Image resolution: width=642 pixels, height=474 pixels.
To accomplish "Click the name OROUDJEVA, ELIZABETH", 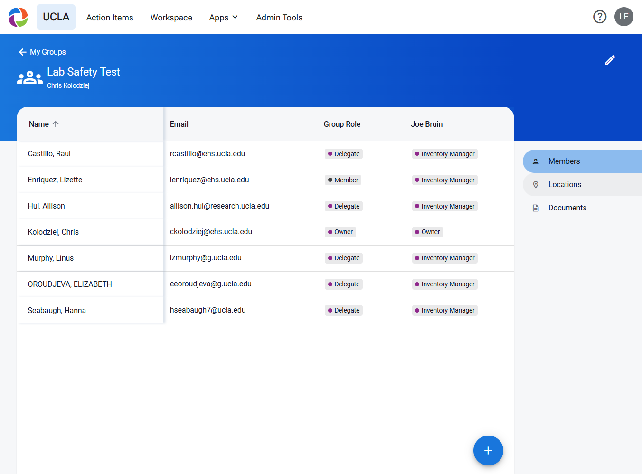I will 70,284.
